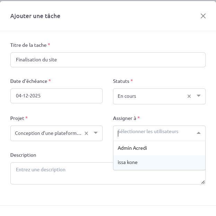Click the Titre de la tache label
The height and width of the screenshot is (216, 216).
click(28, 45)
